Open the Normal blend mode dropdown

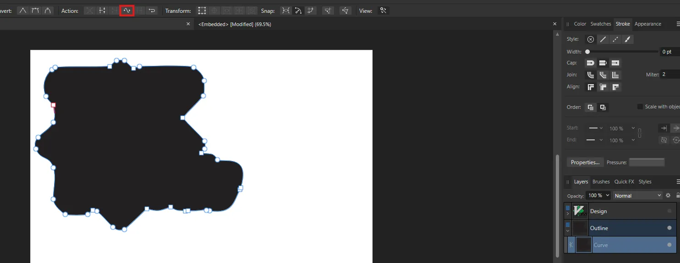click(x=638, y=195)
